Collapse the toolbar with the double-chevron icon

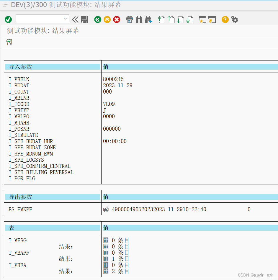[75, 19]
